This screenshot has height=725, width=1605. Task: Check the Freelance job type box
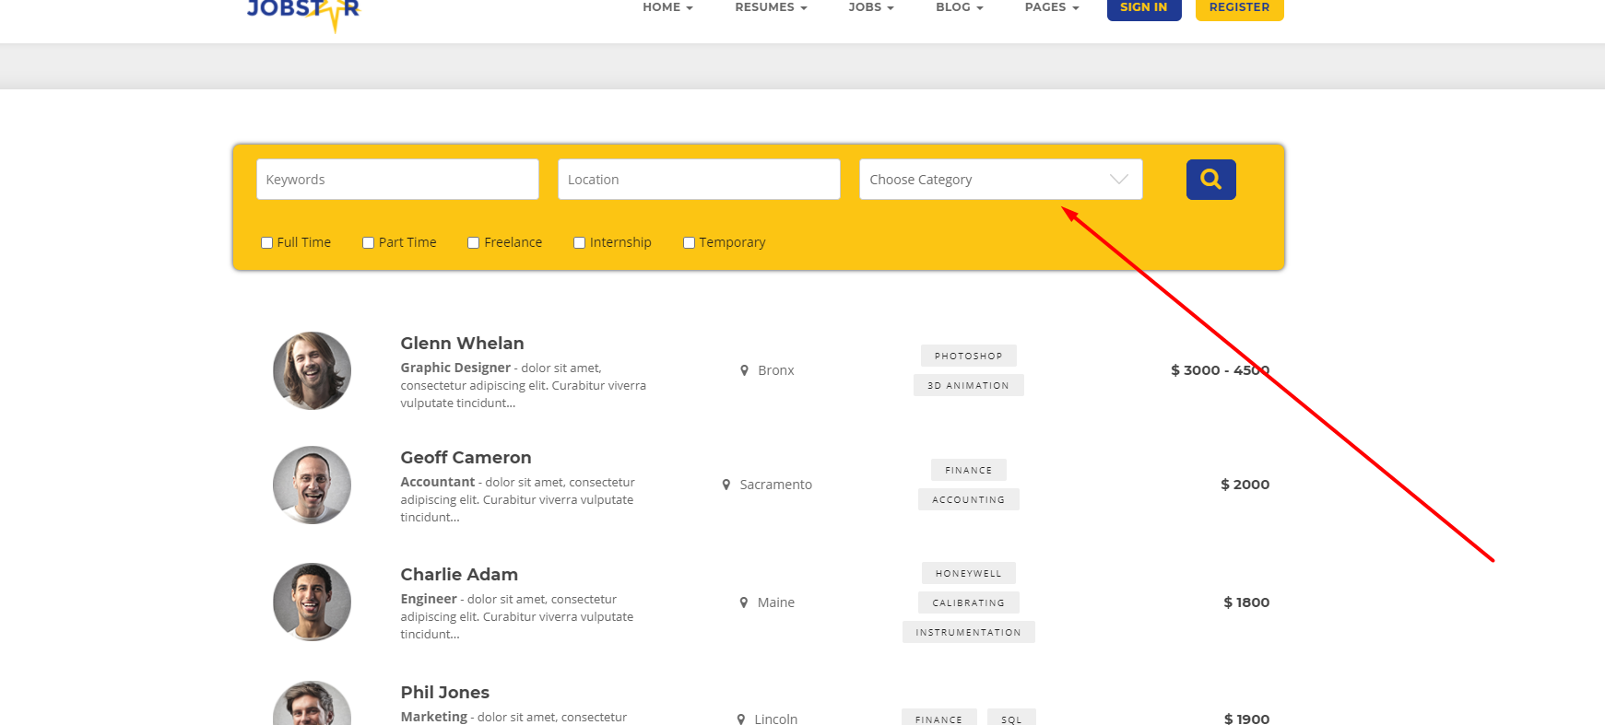473,242
